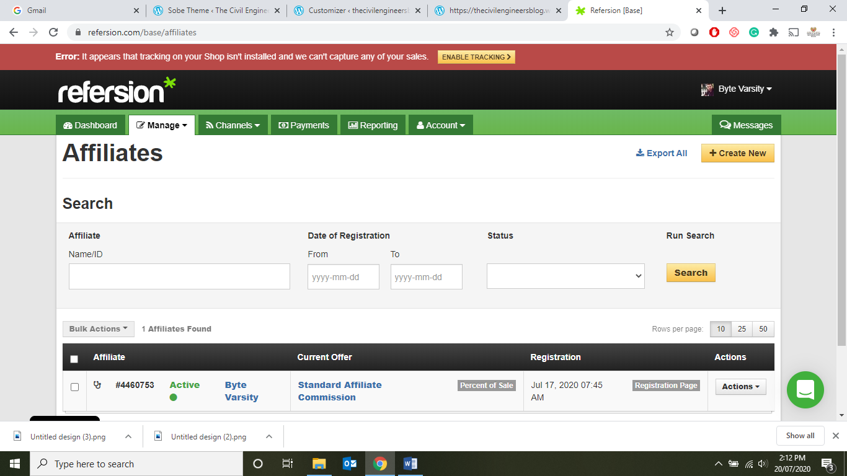This screenshot has width=847, height=476.
Task: Click Show all downloads
Action: tap(800, 436)
